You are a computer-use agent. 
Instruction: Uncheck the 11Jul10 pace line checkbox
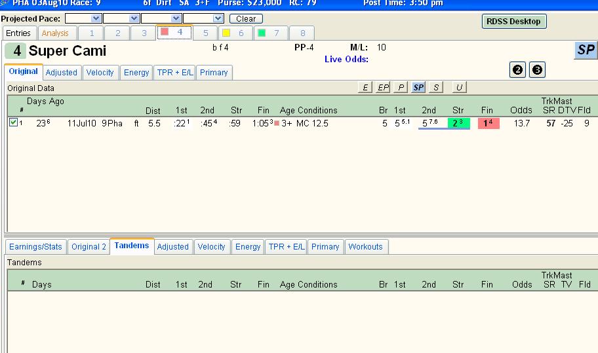coord(13,122)
